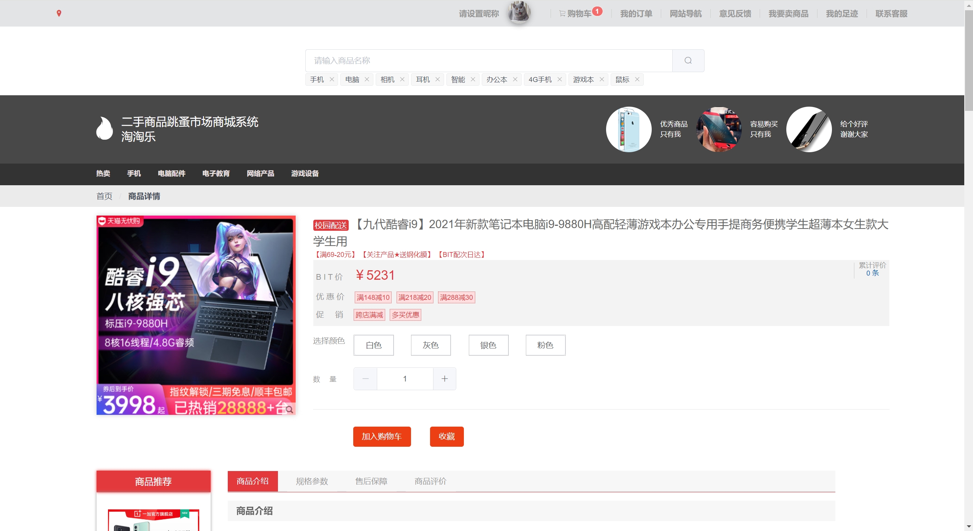
Task: Open the 电脑配件 category menu
Action: pyautogui.click(x=171, y=173)
